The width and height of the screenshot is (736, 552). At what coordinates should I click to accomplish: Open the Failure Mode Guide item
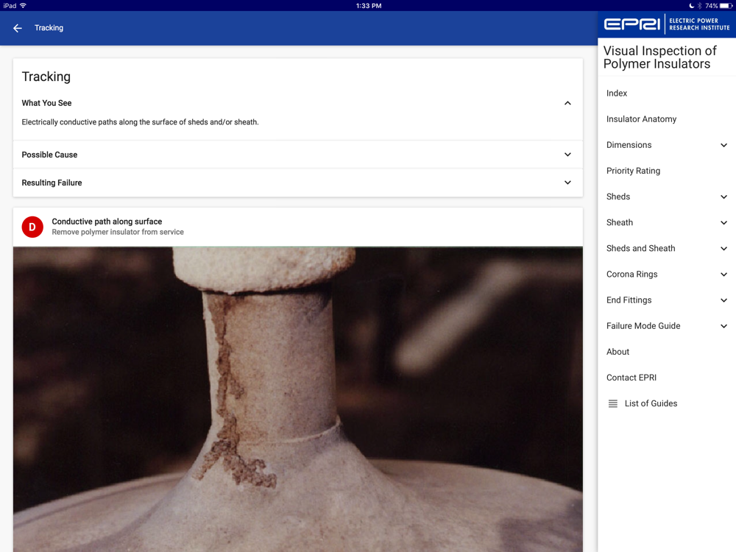[x=643, y=326]
